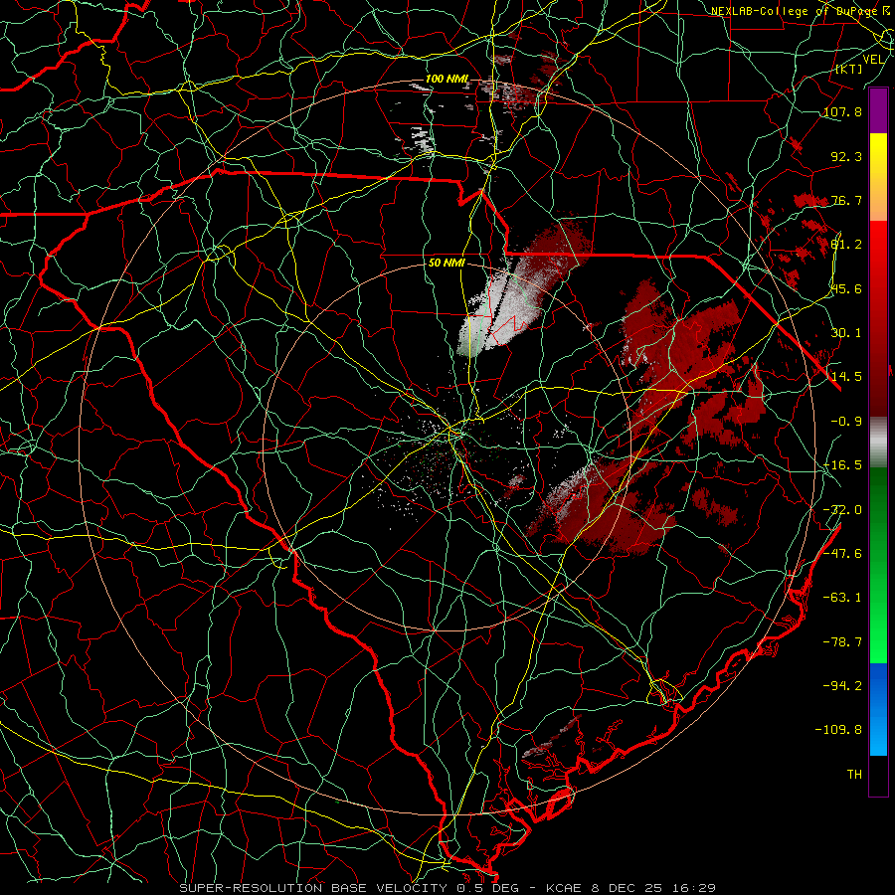Click the Super-Resolution Base Velocity caption

447,888
